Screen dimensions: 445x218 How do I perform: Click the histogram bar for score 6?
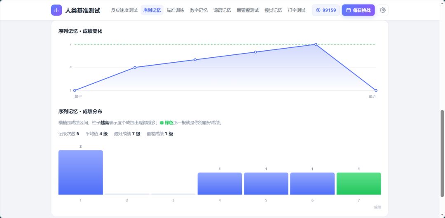tap(312, 184)
